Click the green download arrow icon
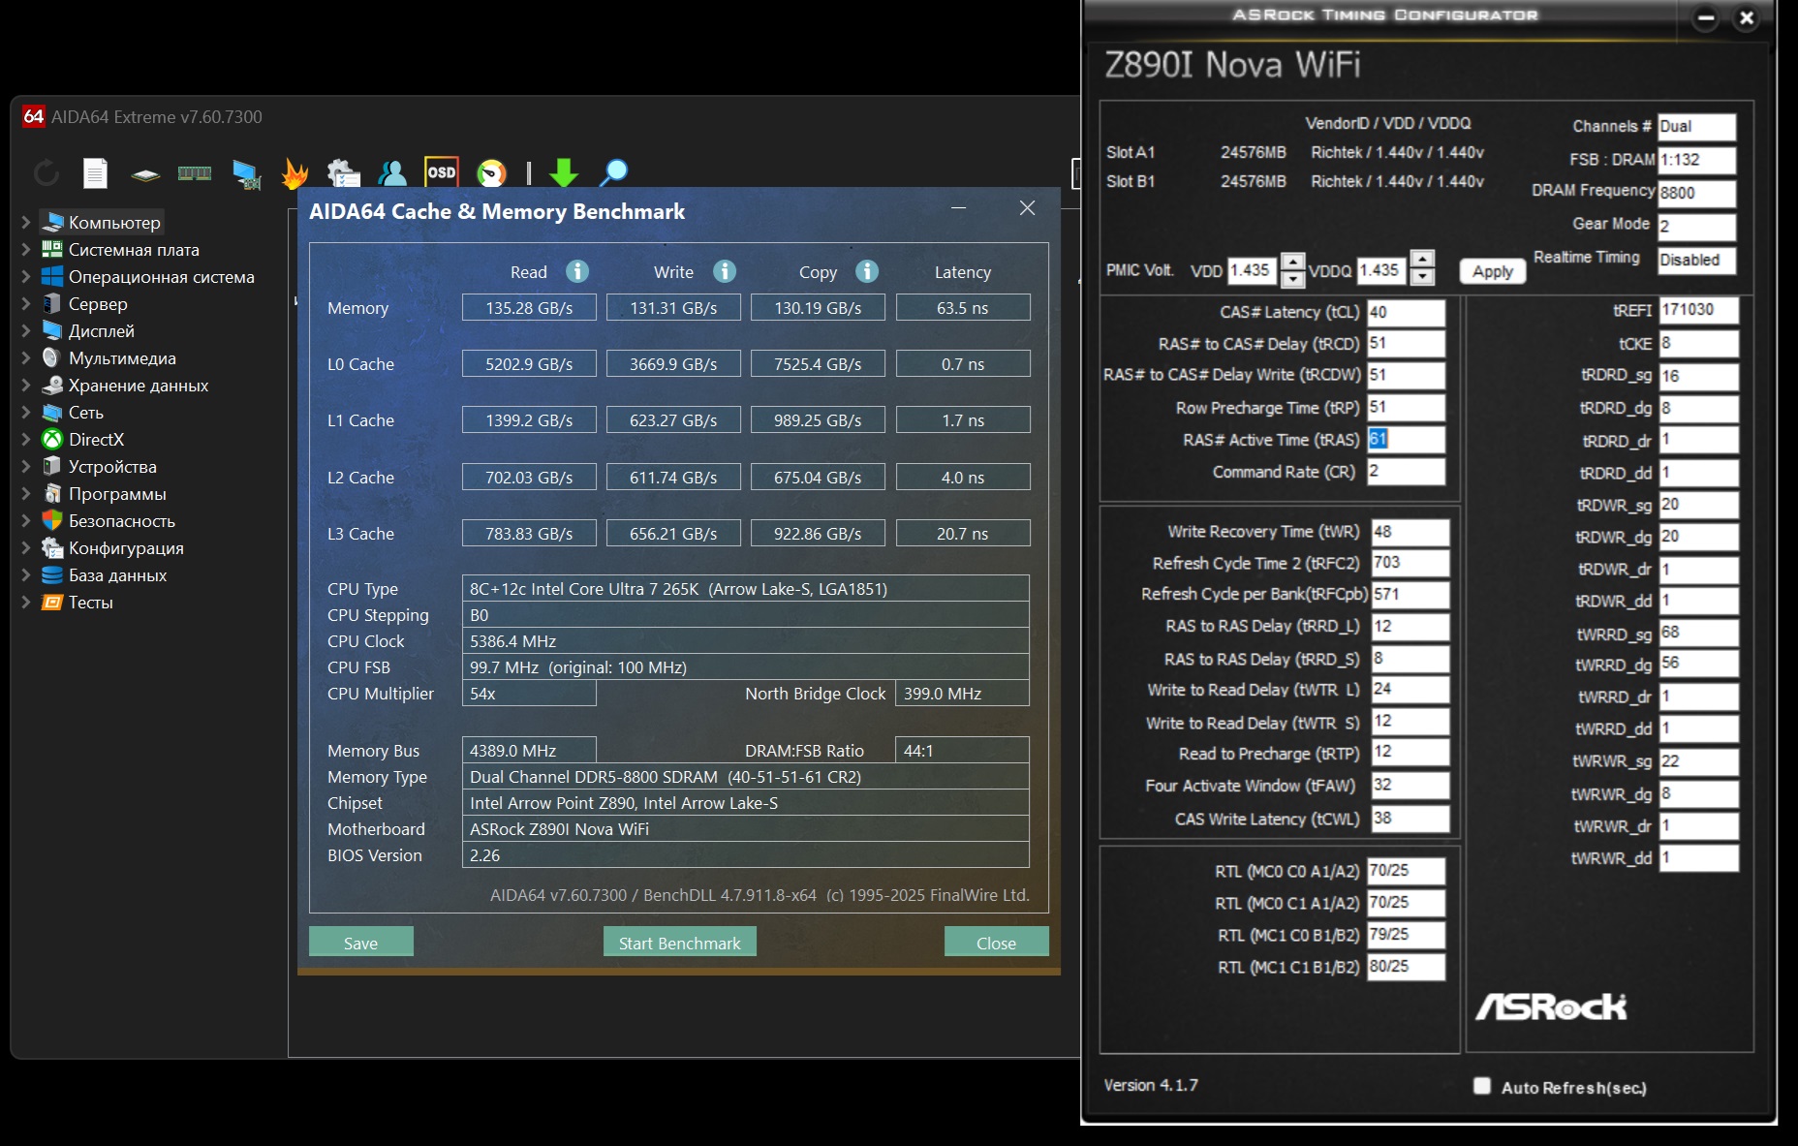Viewport: 1798px width, 1146px height. coord(563,173)
